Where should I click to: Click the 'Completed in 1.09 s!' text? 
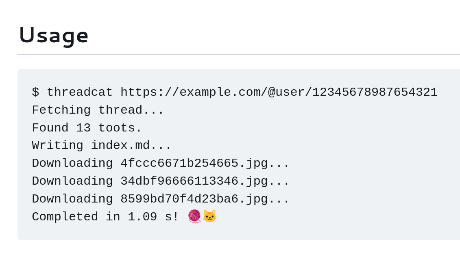point(105,217)
